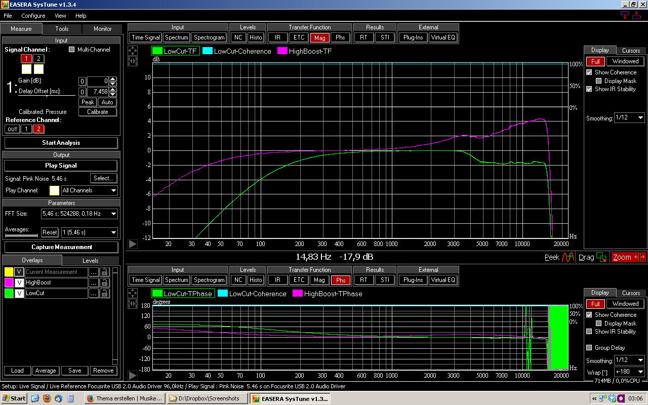648x405 pixels.
Task: Show Phs view in upper Transfer Function group
Action: tap(340, 37)
